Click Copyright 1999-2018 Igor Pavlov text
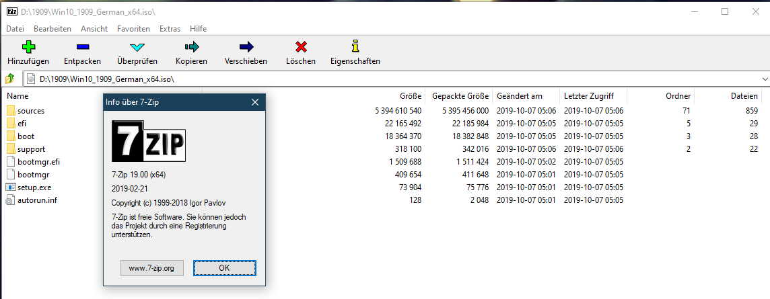The image size is (770, 299). pos(168,202)
